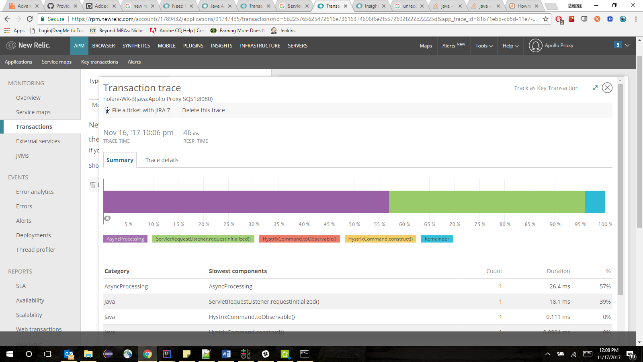
Task: Click Track as Key Transaction
Action: (x=546, y=88)
